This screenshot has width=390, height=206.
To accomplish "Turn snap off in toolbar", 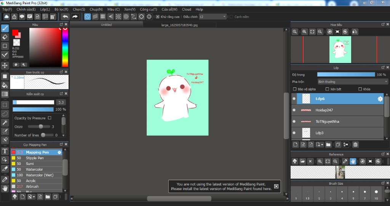I will coord(87,17).
